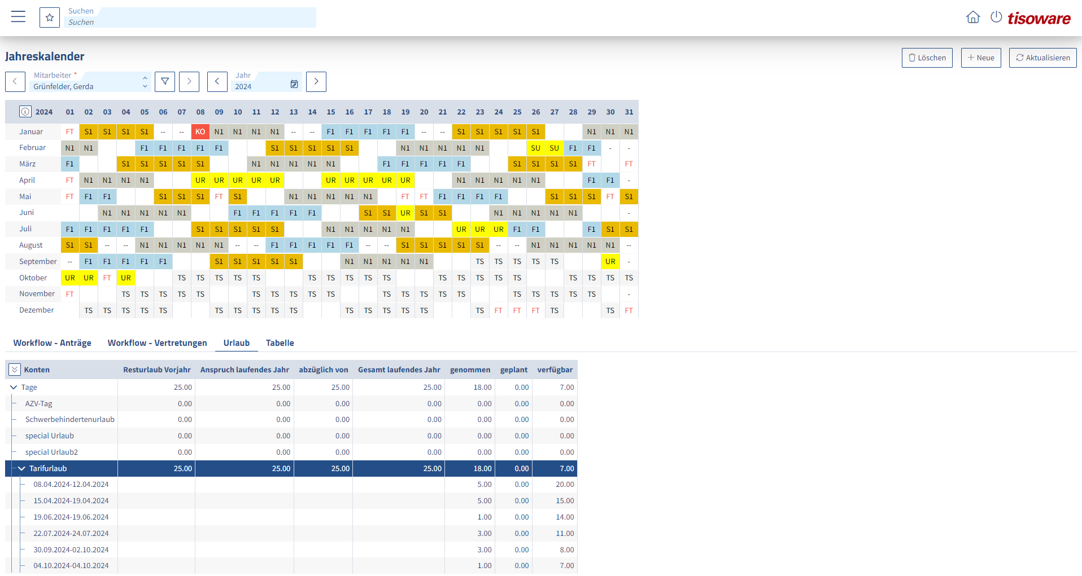
Task: Click the info icon beside 2024
Action: [25, 112]
